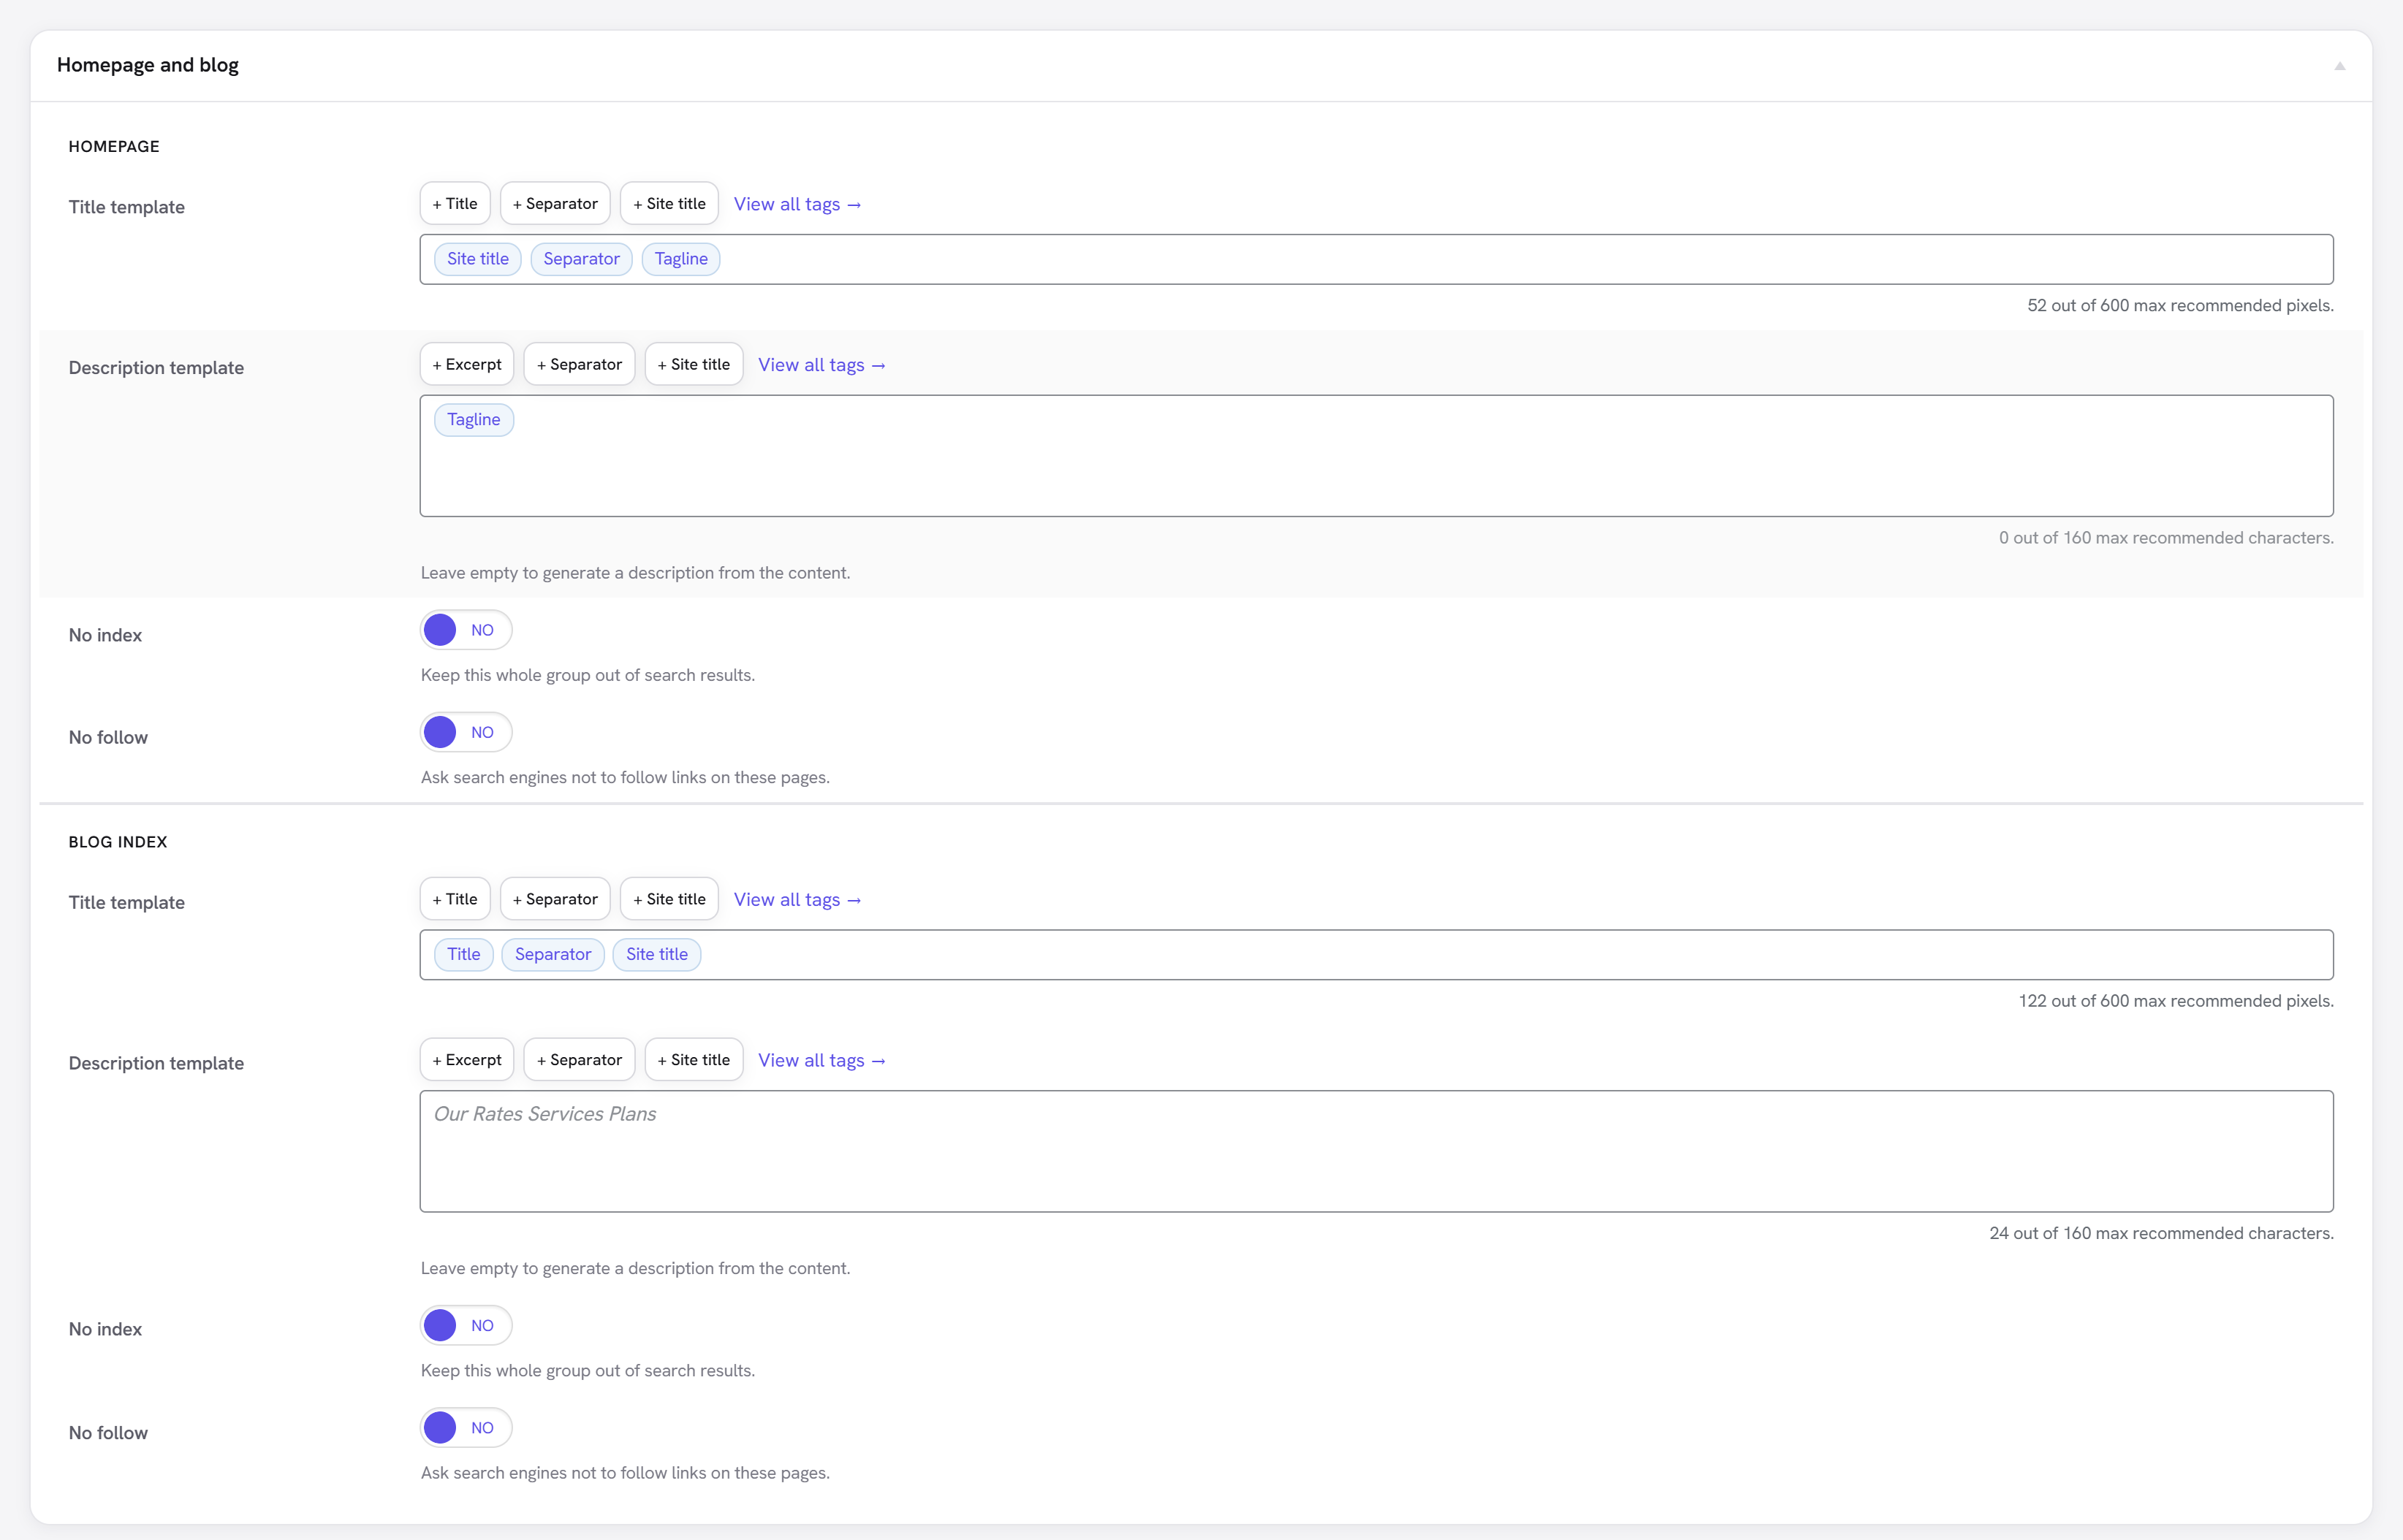Select Site title chip in Blog index field
Screen dimensions: 2403x1540
(x=657, y=954)
